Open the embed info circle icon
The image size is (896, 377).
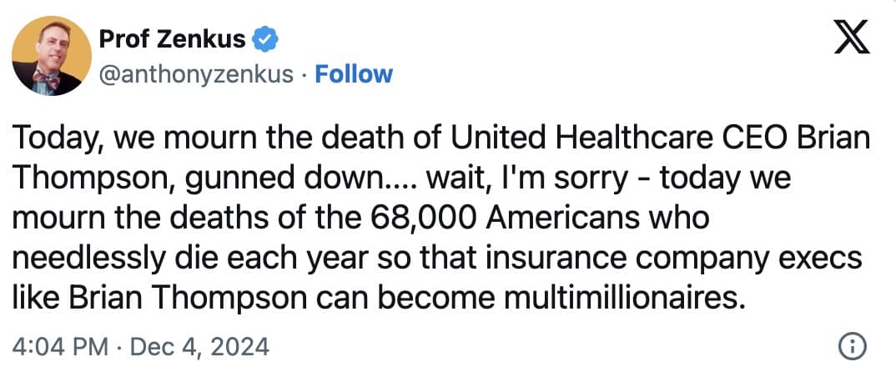click(851, 346)
